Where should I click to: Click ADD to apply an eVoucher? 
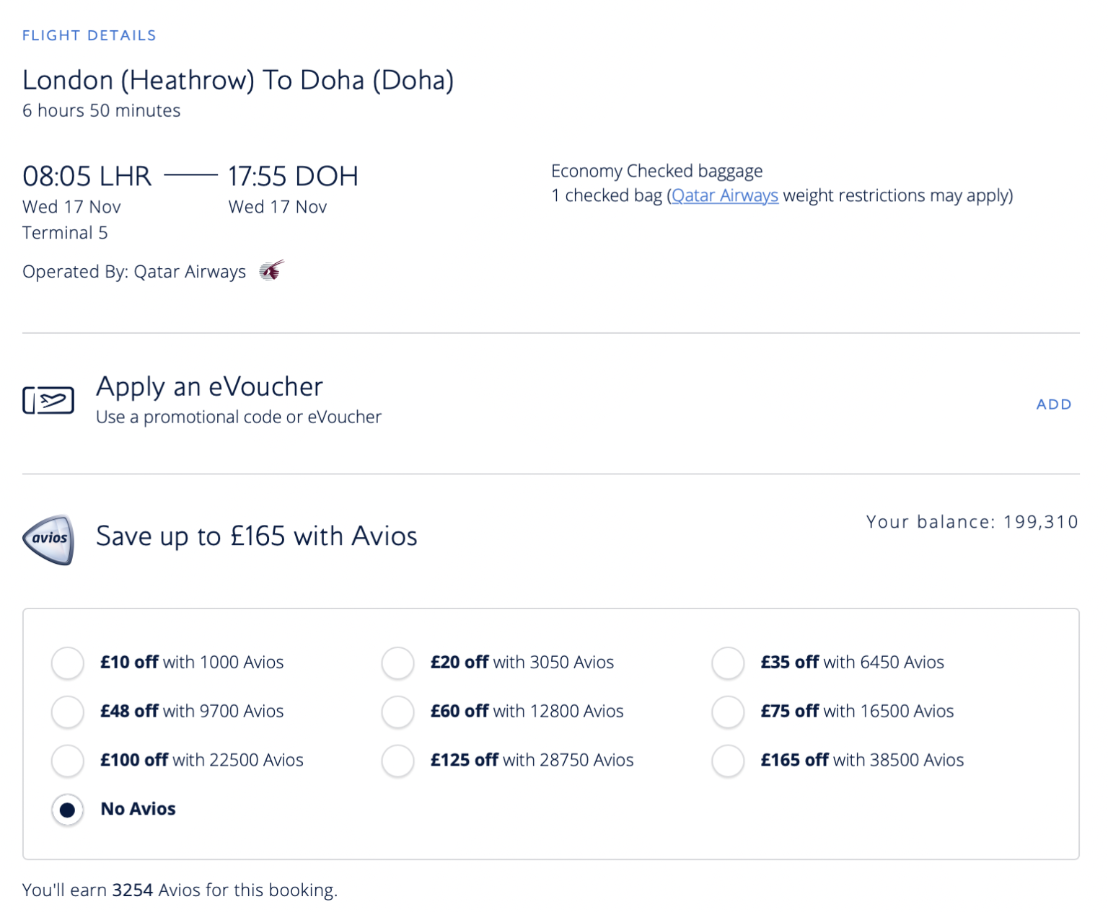[x=1054, y=404]
